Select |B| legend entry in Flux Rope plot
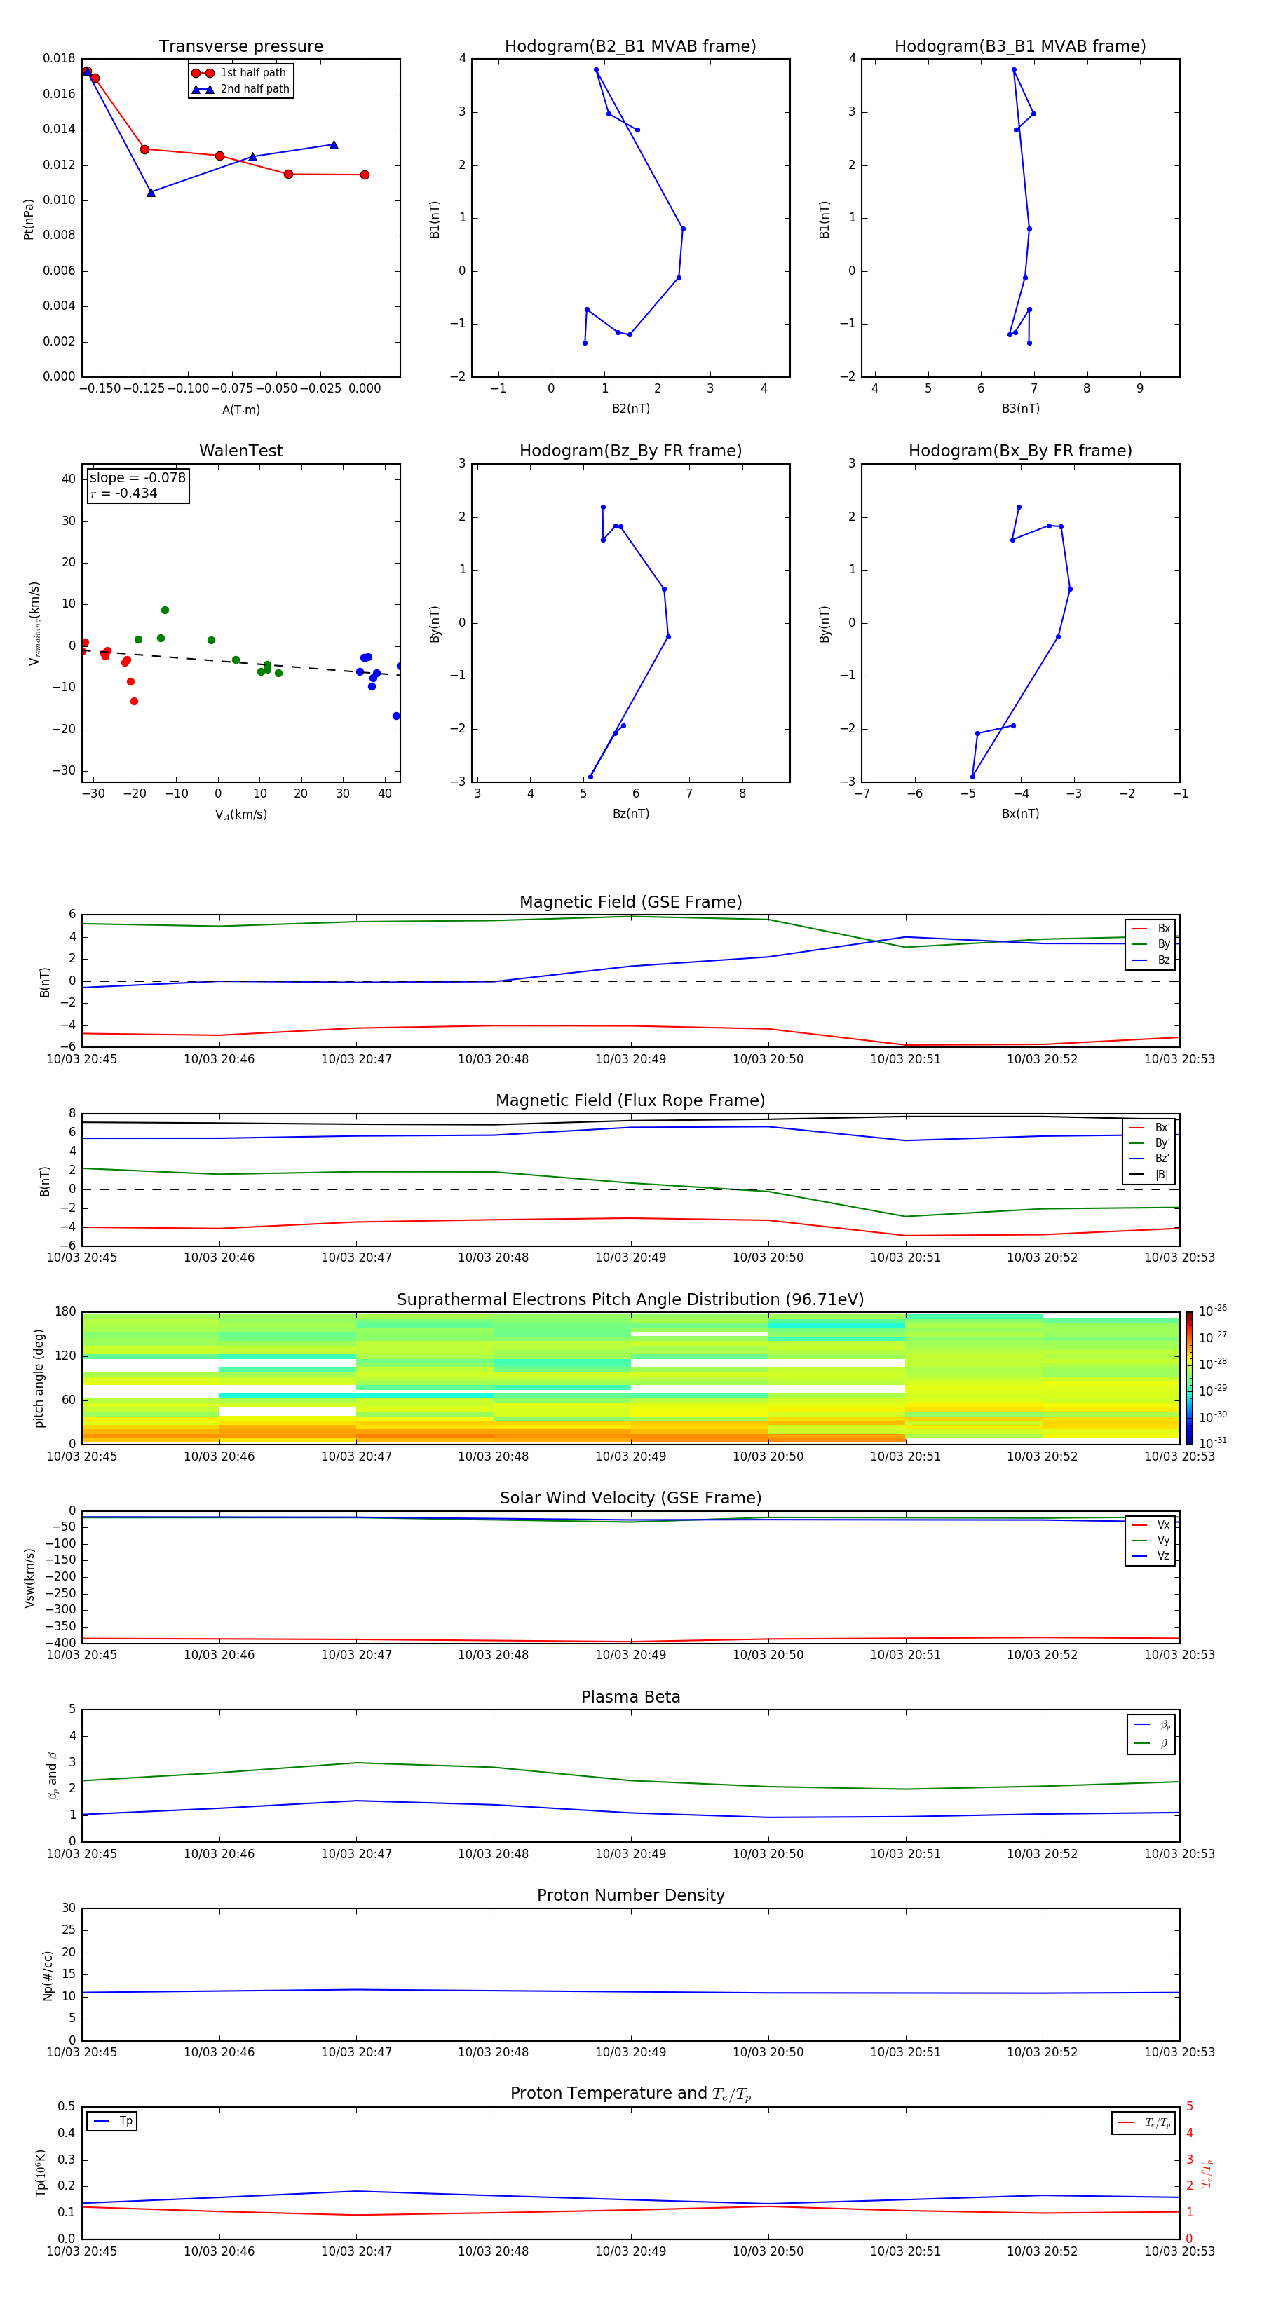The width and height of the screenshot is (1262, 2313). [x=1149, y=1175]
